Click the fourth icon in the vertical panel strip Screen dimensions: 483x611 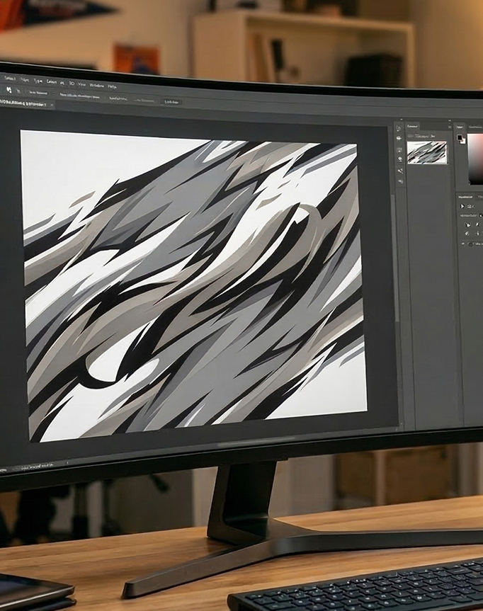(400, 159)
